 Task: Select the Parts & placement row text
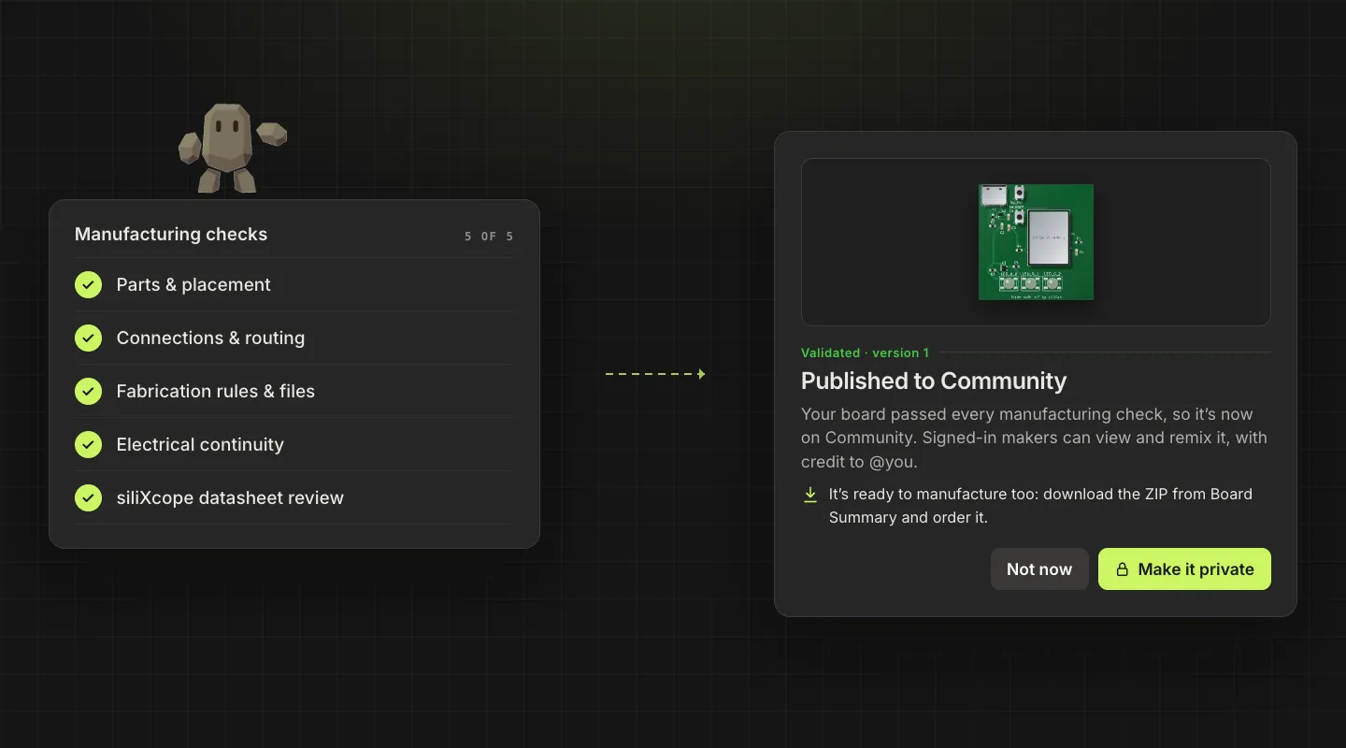coord(193,284)
